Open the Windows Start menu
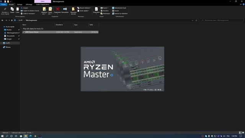The height and width of the screenshot is (138, 245). [2, 136]
